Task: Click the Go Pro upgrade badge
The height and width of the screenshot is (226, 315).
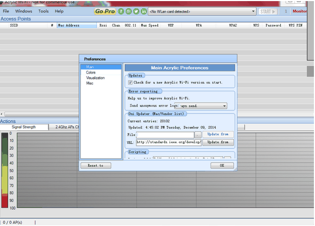Action: pos(105,11)
